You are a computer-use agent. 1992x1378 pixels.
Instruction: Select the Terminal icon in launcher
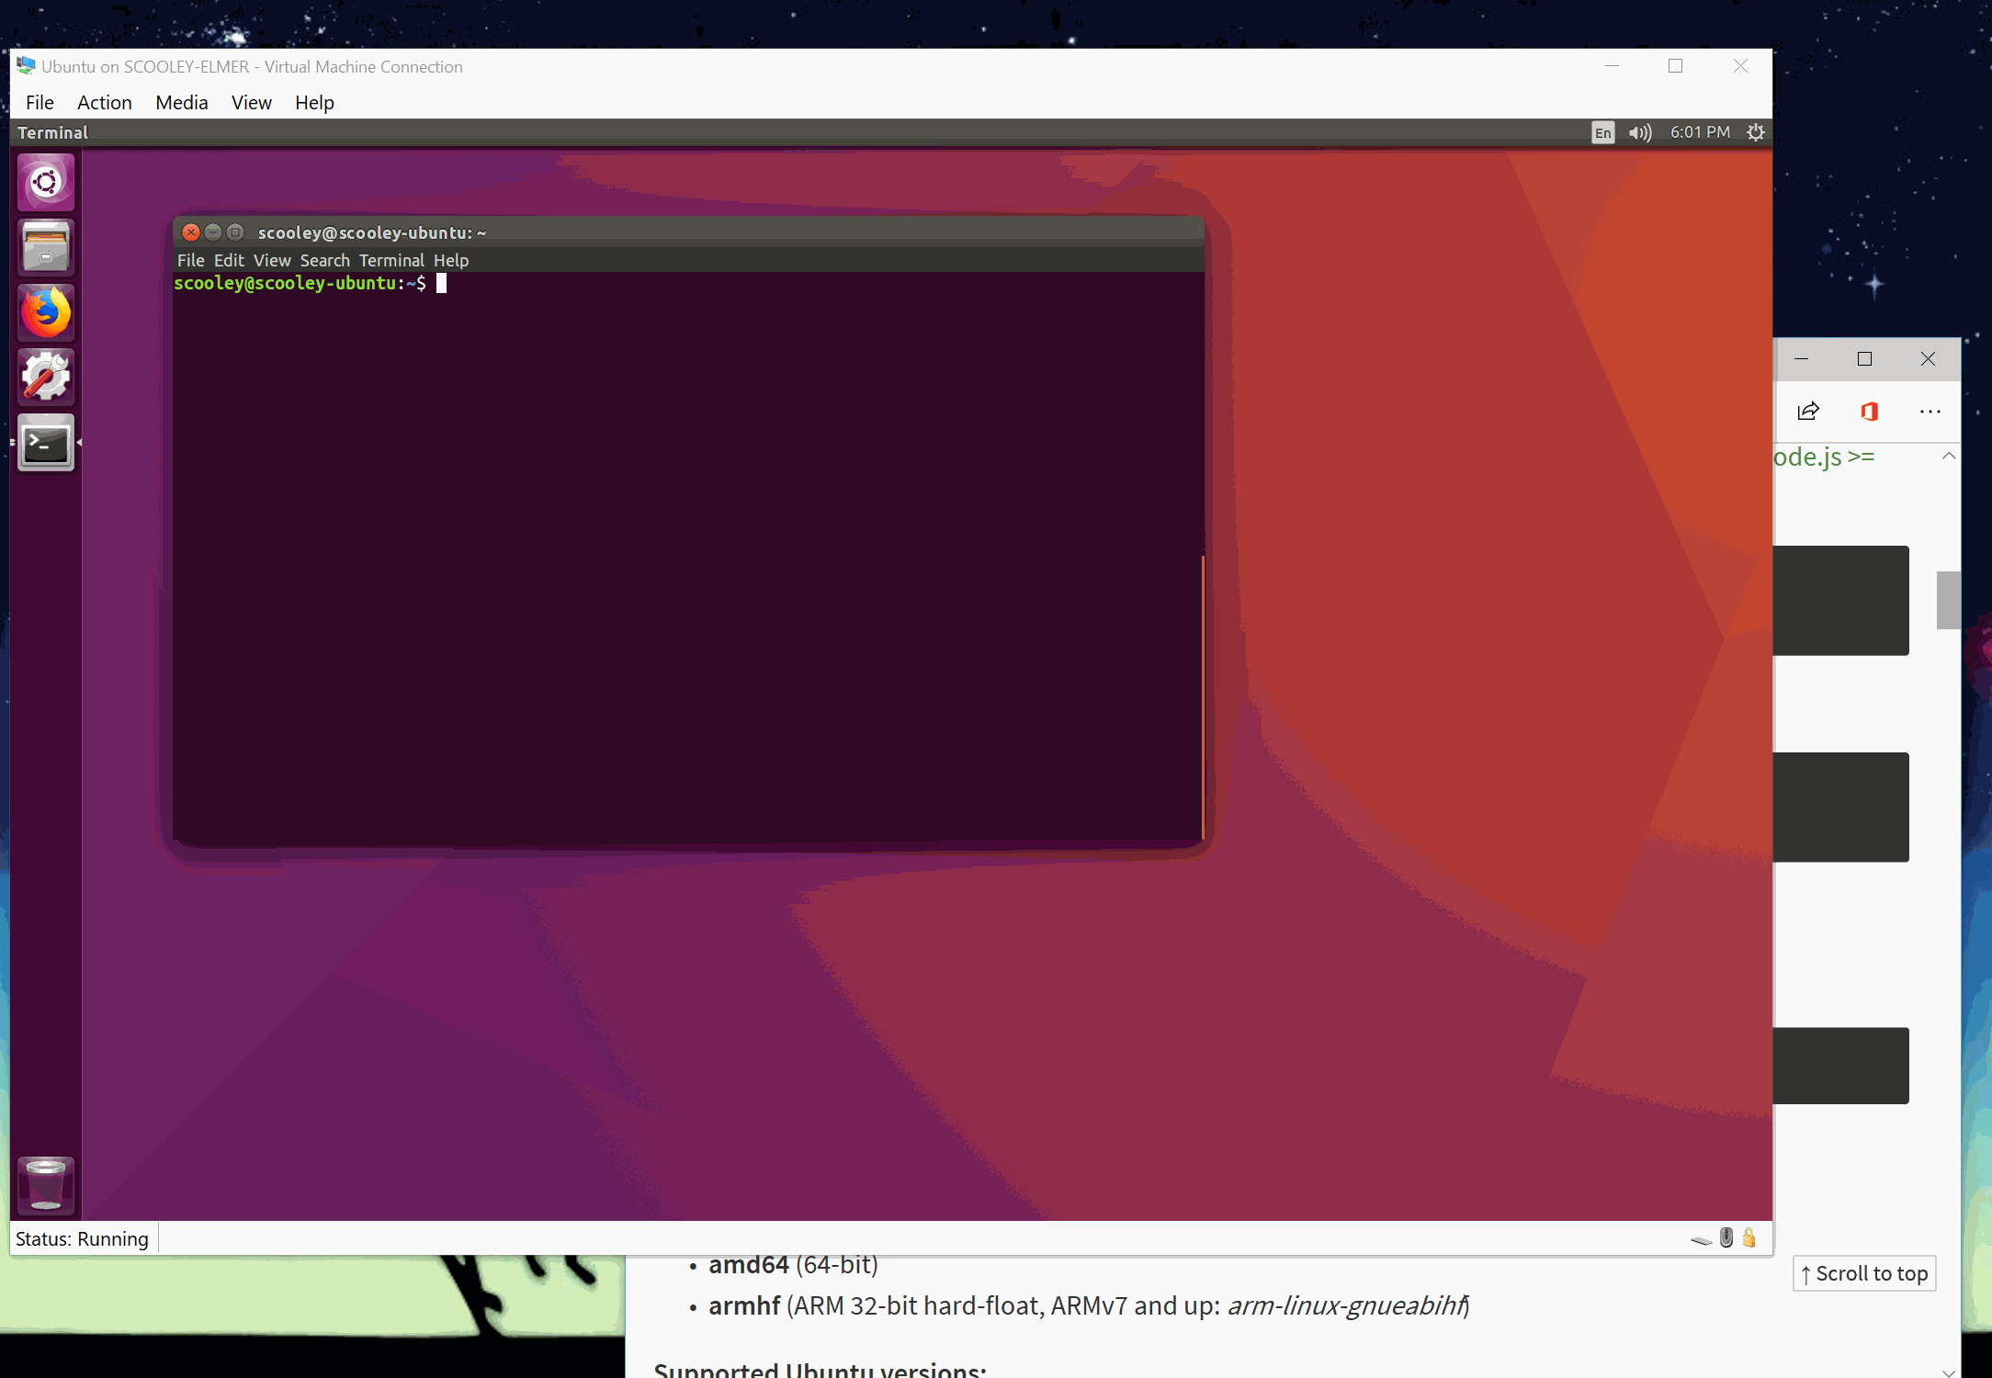tap(46, 443)
